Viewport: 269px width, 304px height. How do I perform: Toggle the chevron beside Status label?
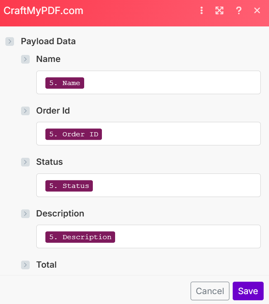tap(26, 162)
